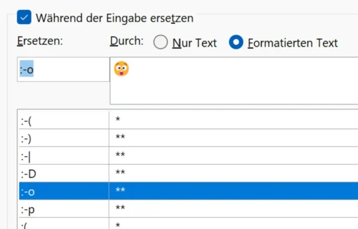Click the surprised emoji in the Durch box
Screen dimensions: 358x229
[x=121, y=69]
